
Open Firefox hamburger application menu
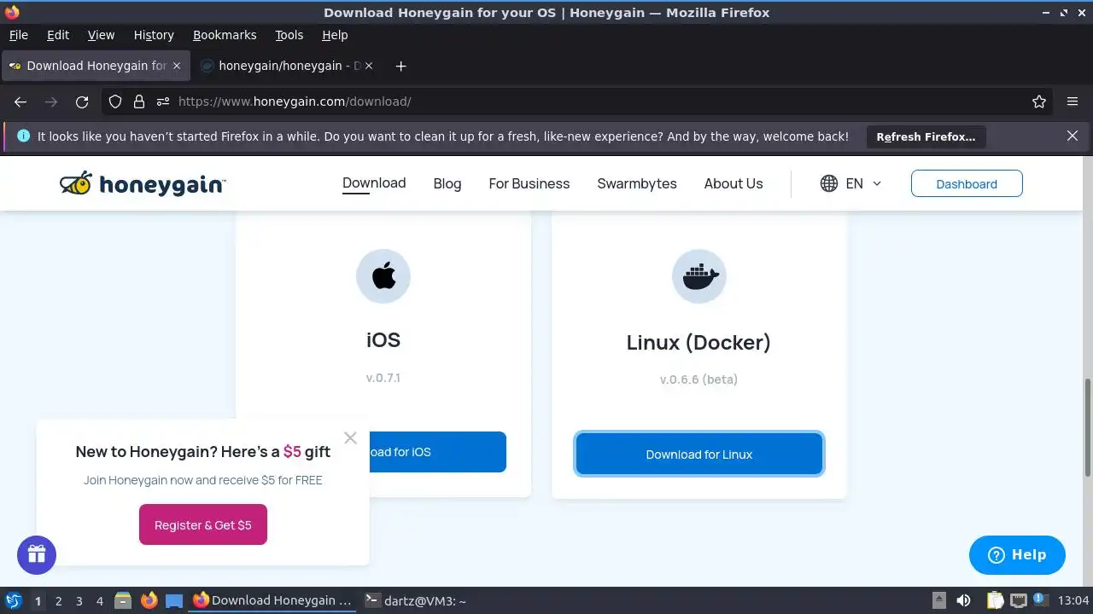(x=1073, y=101)
